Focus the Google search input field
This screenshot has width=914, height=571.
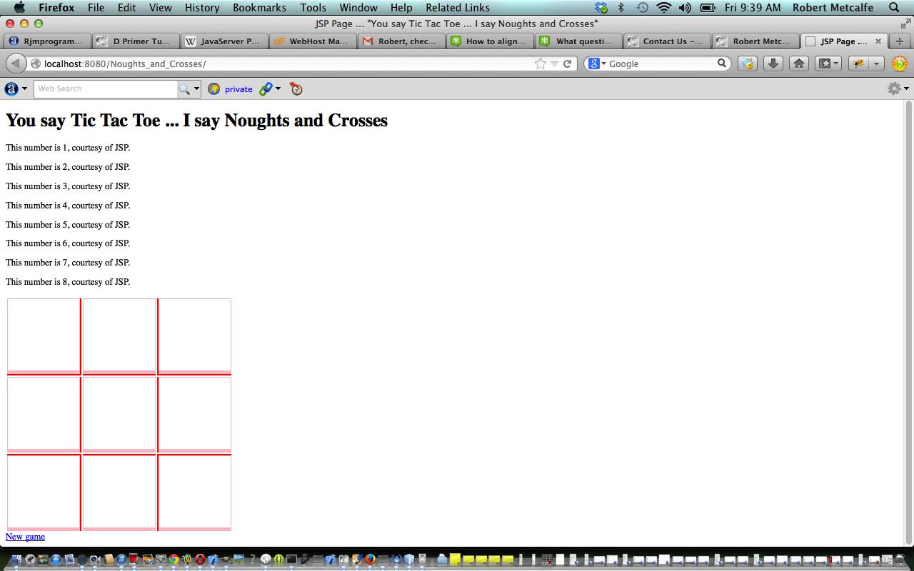[662, 64]
